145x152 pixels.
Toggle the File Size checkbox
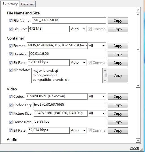coord(10,29)
